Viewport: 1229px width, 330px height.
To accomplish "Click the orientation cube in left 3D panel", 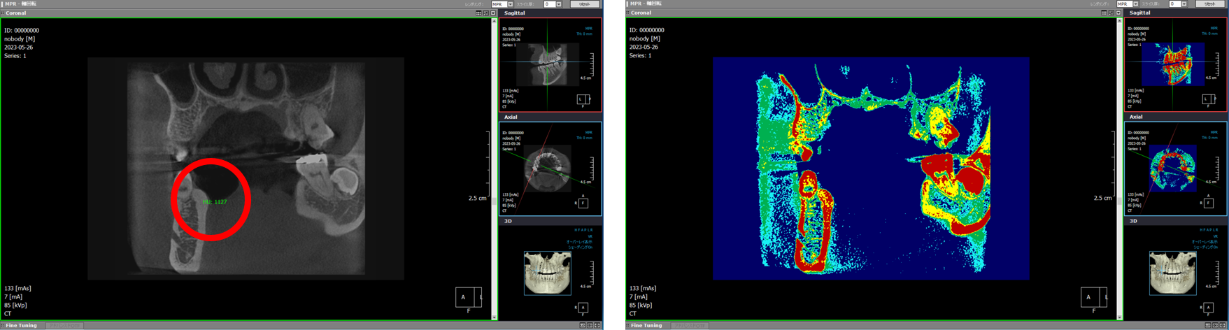I will click(583, 308).
